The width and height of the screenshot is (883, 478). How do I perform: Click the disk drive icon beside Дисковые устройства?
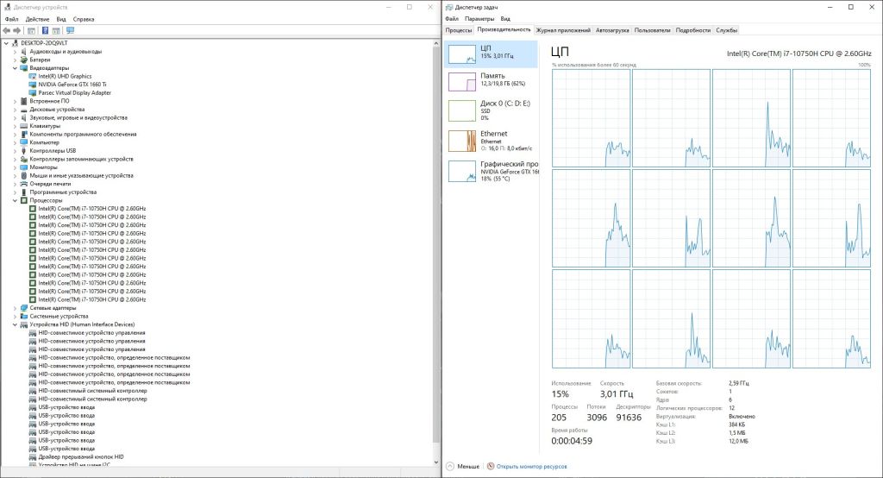pos(23,110)
